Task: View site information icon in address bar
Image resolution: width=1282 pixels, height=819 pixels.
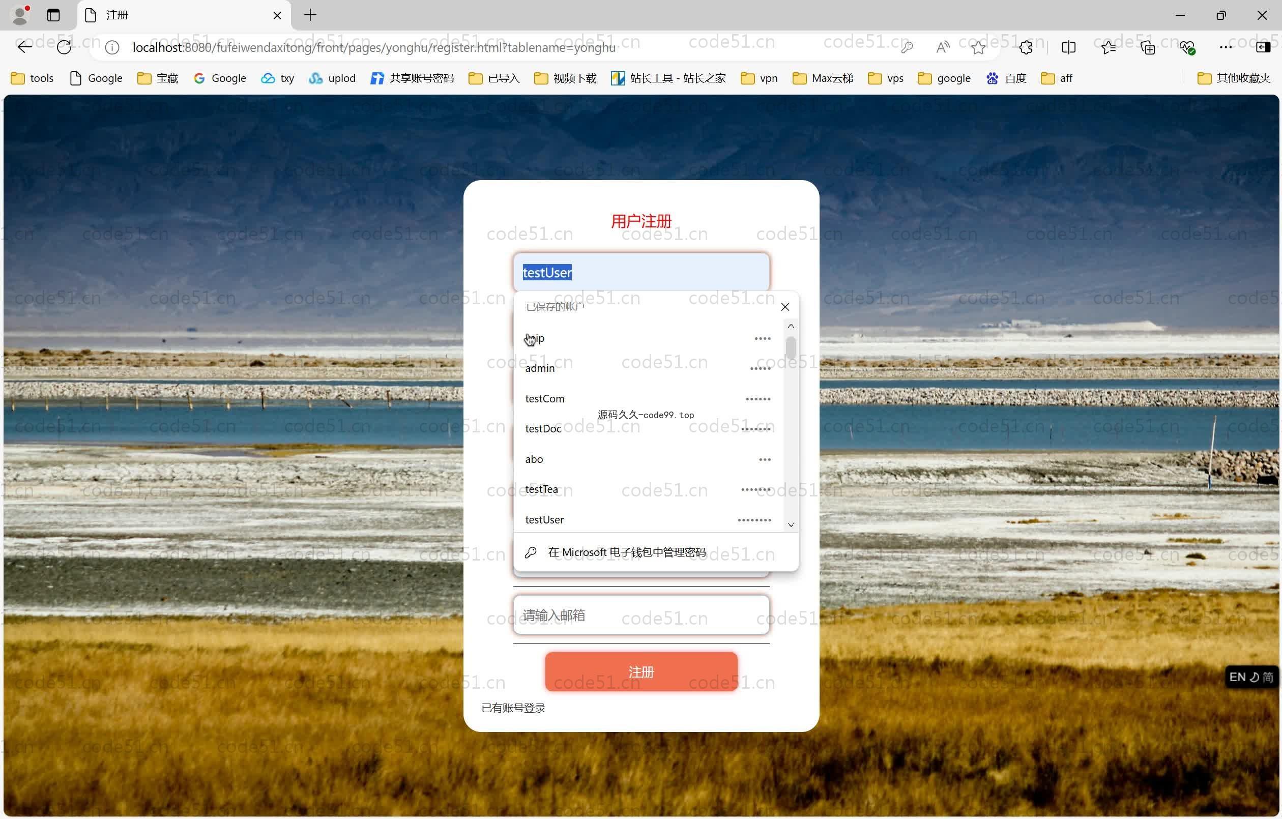Action: 112,47
